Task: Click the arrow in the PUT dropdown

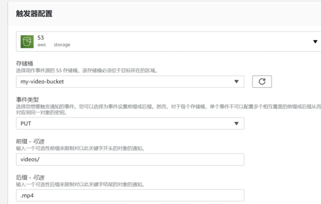Action: pyautogui.click(x=236, y=123)
